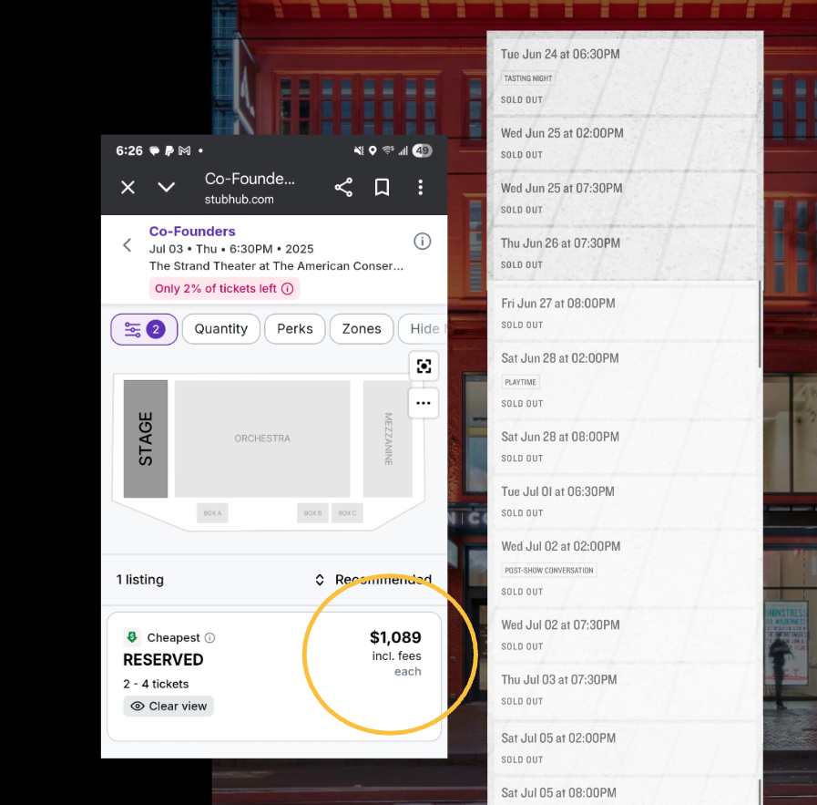This screenshot has height=805, width=817.
Task: Close the browser tab with X icon
Action: (128, 187)
